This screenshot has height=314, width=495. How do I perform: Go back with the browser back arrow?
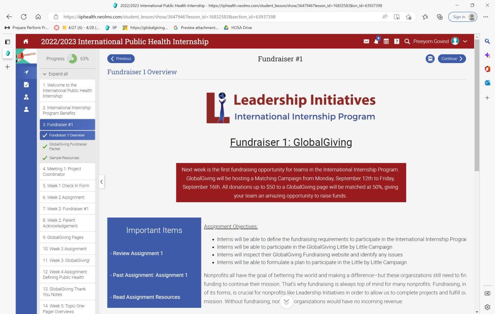(x=9, y=17)
